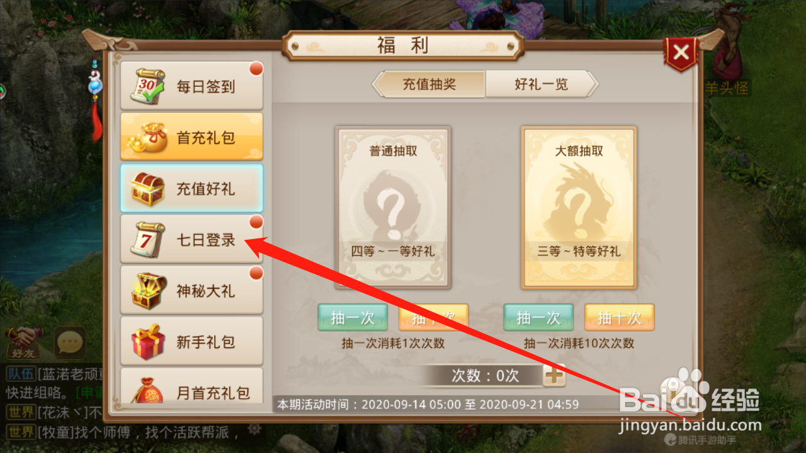Select the 普通抽取 mystery card
The height and width of the screenshot is (453, 806).
pos(394,208)
